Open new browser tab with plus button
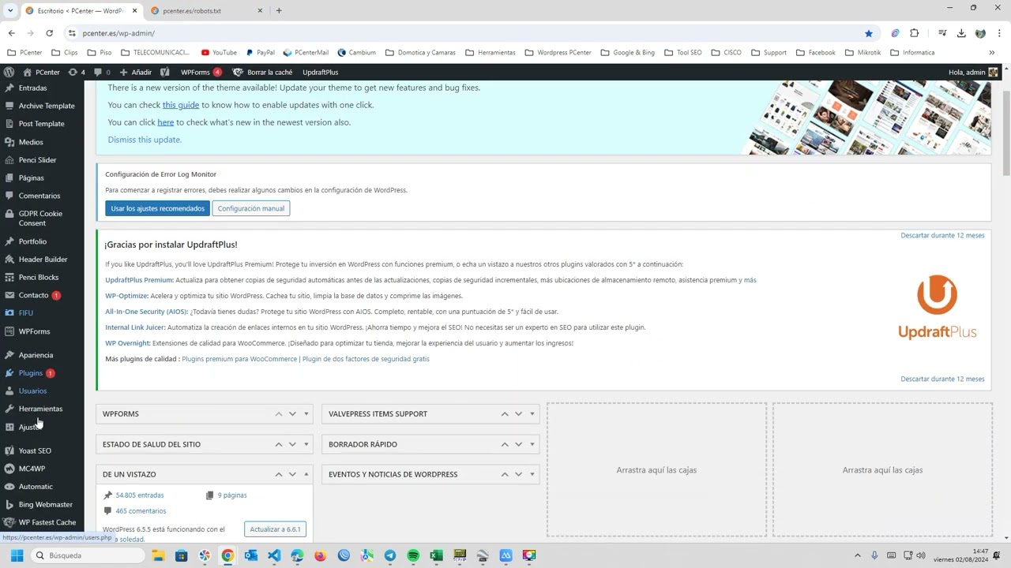The image size is (1011, 568). [279, 11]
